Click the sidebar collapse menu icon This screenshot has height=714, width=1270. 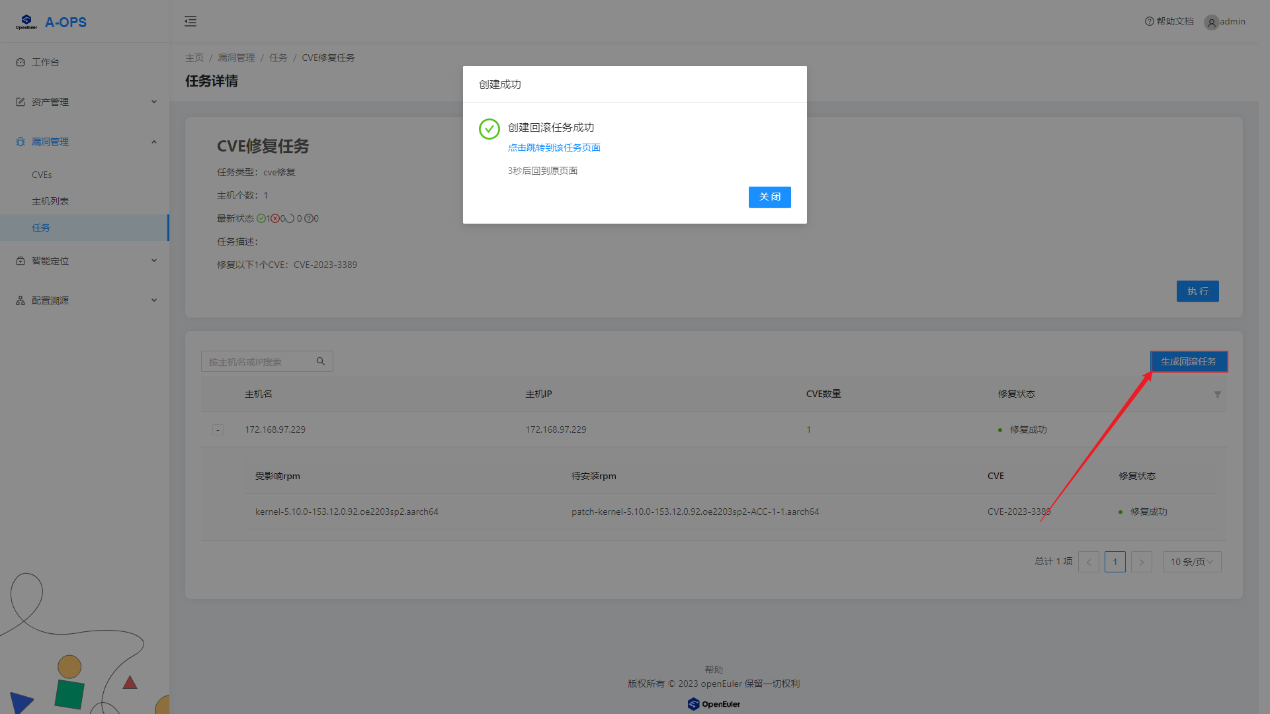(190, 21)
